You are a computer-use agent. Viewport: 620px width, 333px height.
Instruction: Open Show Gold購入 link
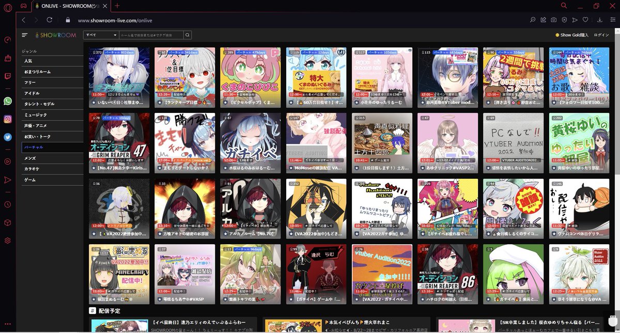point(572,35)
